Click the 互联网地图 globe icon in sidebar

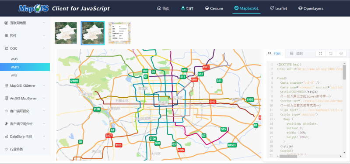click(6, 23)
